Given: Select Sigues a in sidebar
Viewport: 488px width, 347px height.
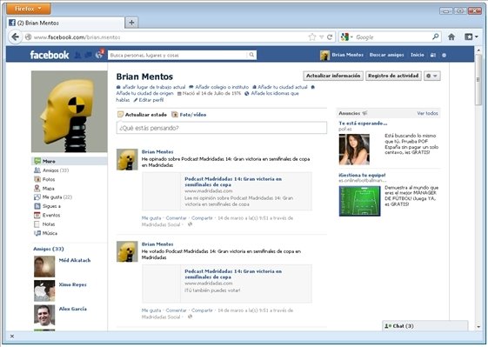Looking at the screenshot, I should 51,206.
